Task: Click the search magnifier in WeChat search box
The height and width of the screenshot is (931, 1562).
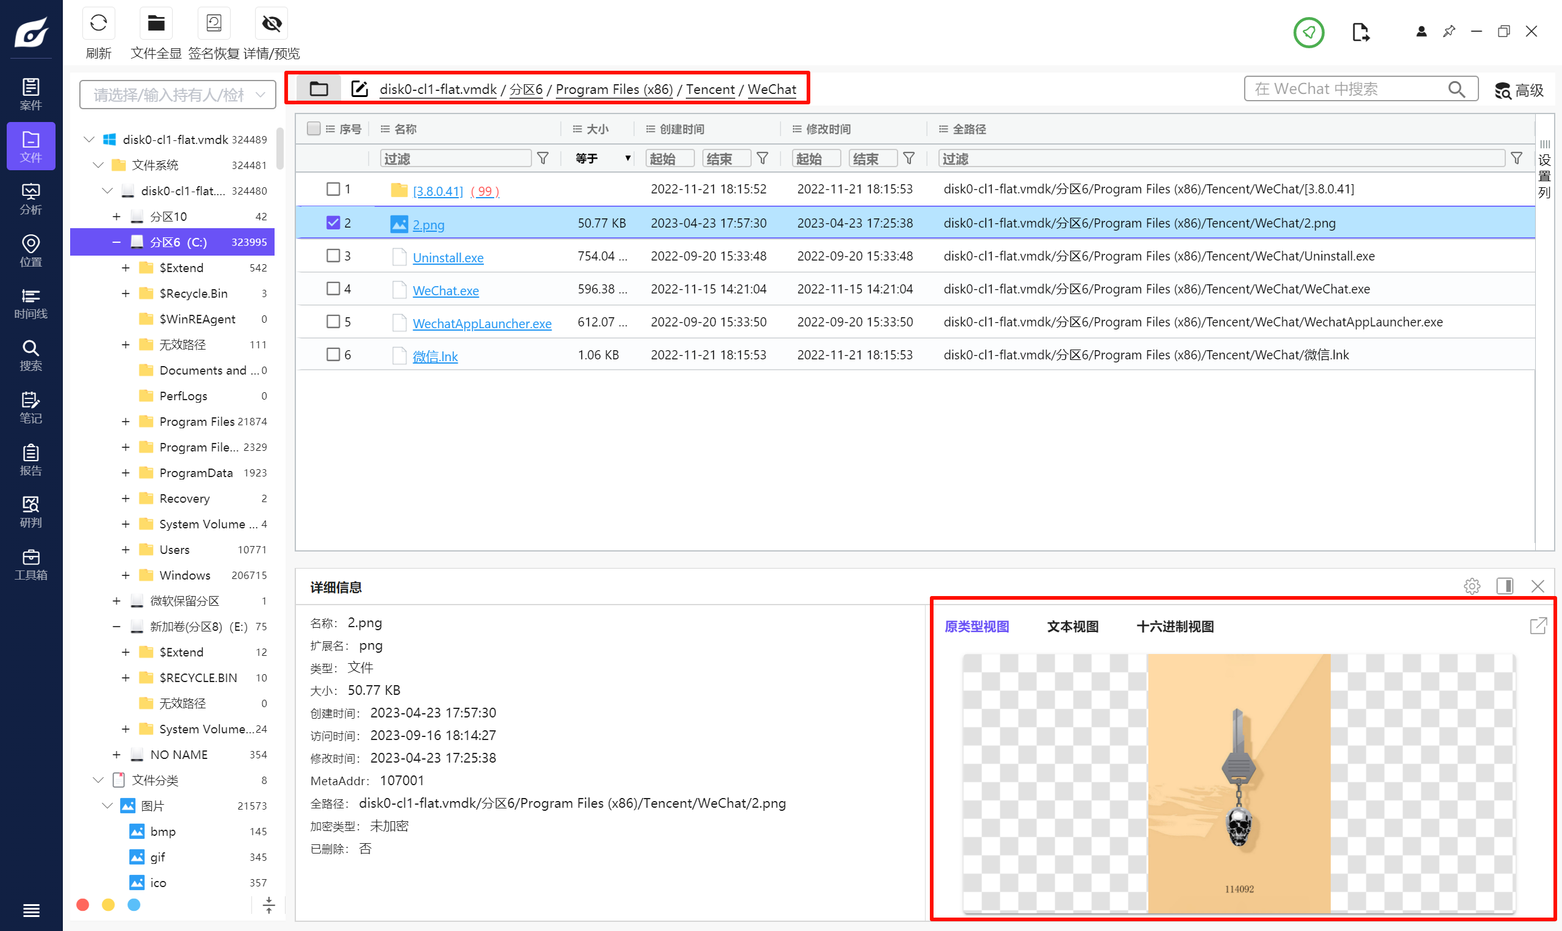Action: coord(1456,89)
